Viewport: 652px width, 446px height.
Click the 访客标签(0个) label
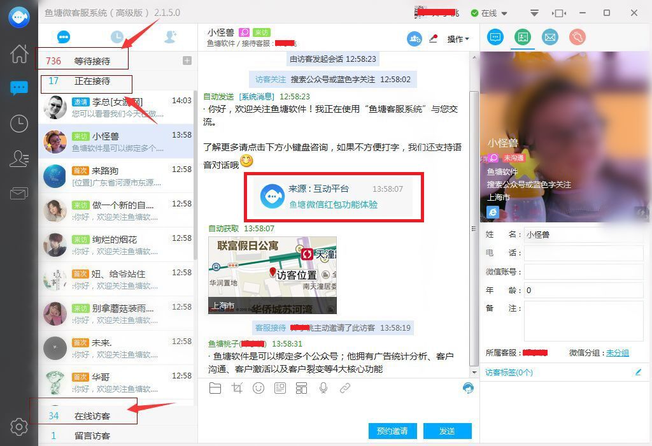pos(509,372)
